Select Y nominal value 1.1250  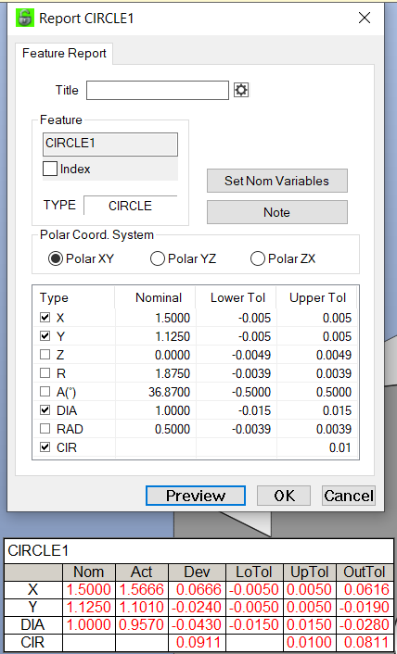(x=173, y=336)
